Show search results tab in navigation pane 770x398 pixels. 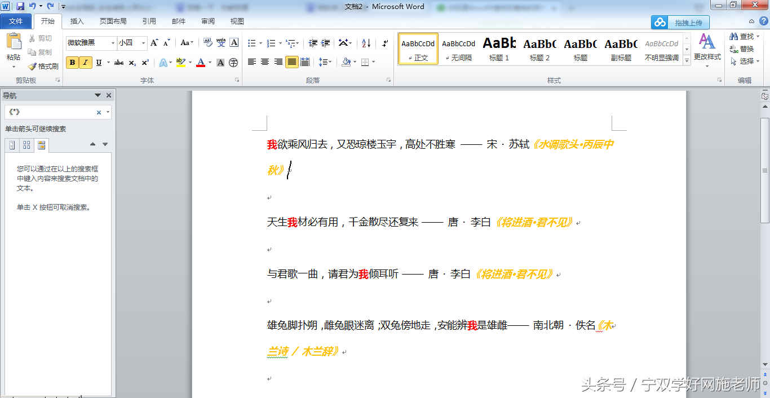[x=41, y=145]
